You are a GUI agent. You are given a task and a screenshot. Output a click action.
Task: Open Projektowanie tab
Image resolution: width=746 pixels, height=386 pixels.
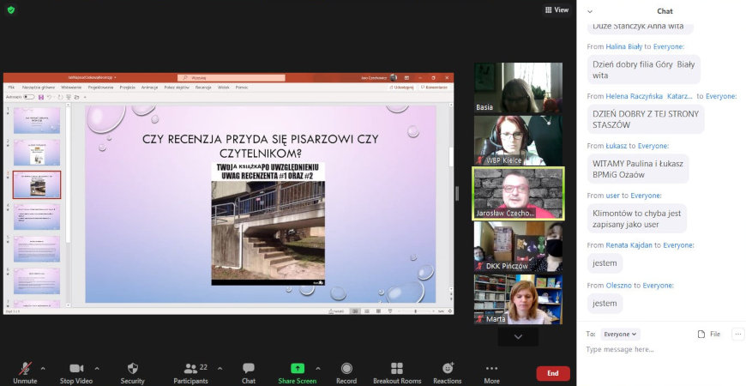(x=101, y=87)
